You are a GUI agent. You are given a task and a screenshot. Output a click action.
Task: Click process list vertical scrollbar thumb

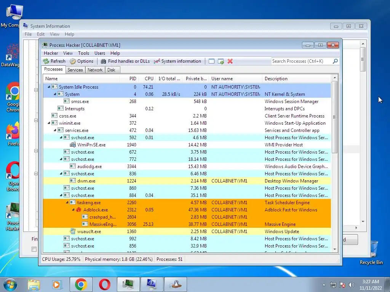coord(334,117)
